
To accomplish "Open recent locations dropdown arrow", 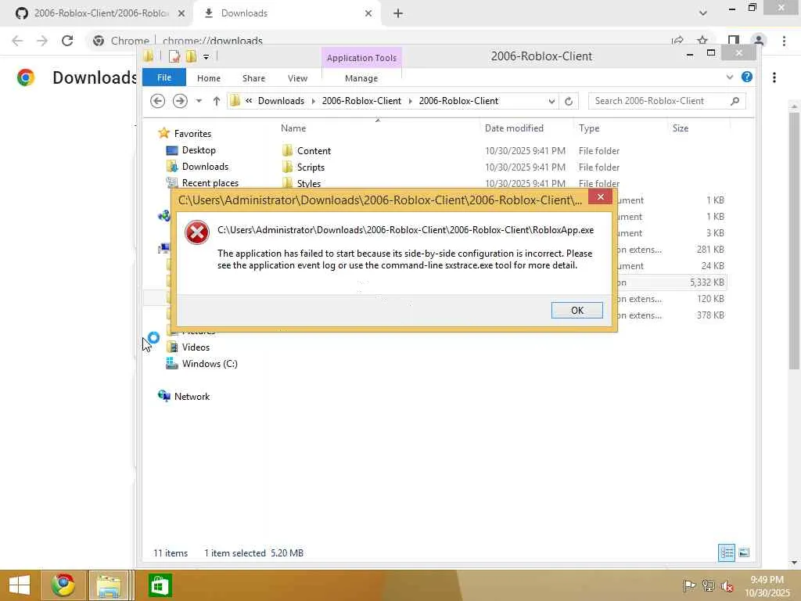I will pyautogui.click(x=199, y=101).
